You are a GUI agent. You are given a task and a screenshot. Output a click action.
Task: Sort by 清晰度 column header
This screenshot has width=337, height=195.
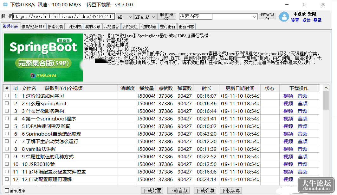tap(127, 88)
